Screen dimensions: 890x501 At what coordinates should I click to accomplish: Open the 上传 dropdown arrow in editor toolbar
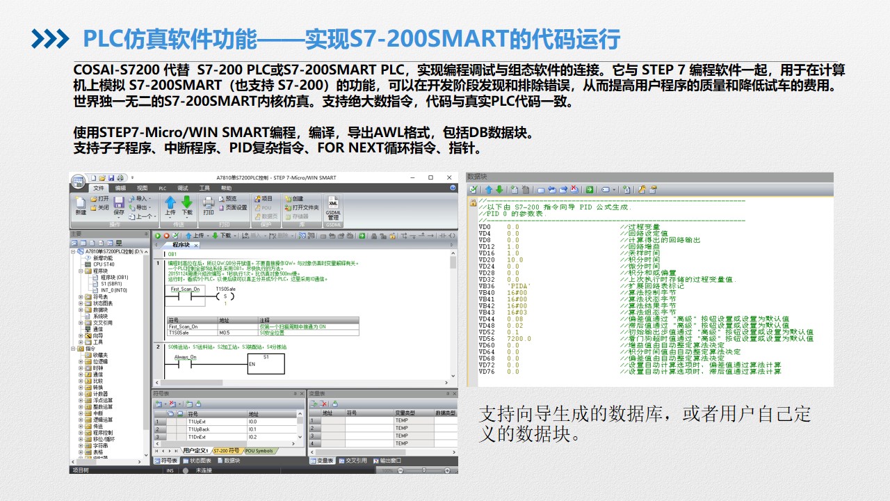(x=208, y=236)
